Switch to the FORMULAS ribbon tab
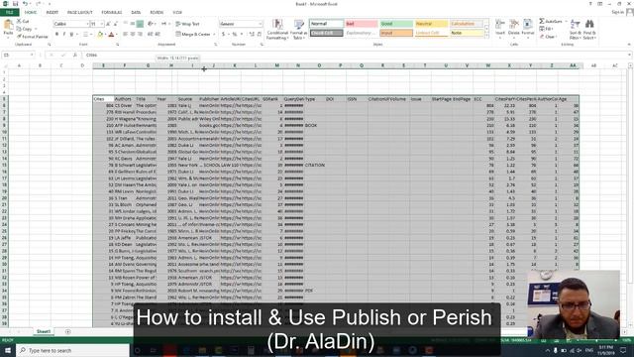This screenshot has width=634, height=357. 112,13
